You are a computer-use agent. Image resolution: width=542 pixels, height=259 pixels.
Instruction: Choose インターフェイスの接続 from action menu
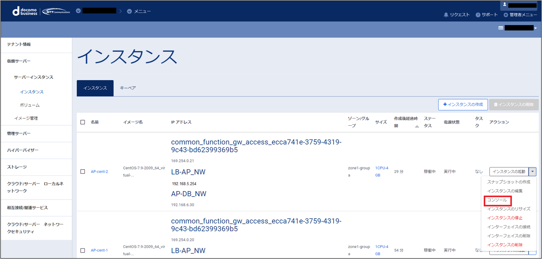(509, 227)
